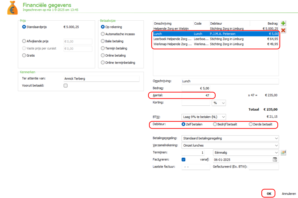Cancel with the Annuleren button
298x198 pixels.
pyautogui.click(x=289, y=194)
